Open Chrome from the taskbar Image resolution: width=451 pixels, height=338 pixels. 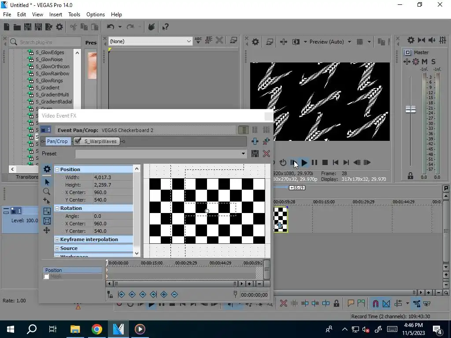coord(96,329)
